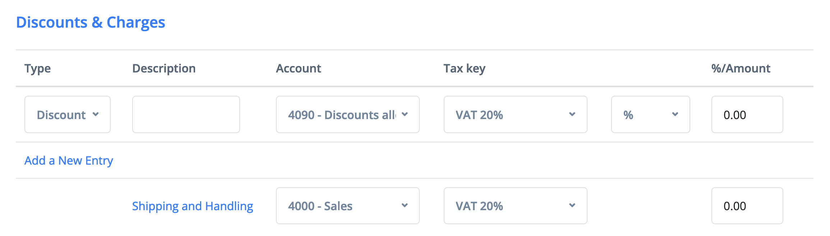Click the Account column header

(298, 69)
